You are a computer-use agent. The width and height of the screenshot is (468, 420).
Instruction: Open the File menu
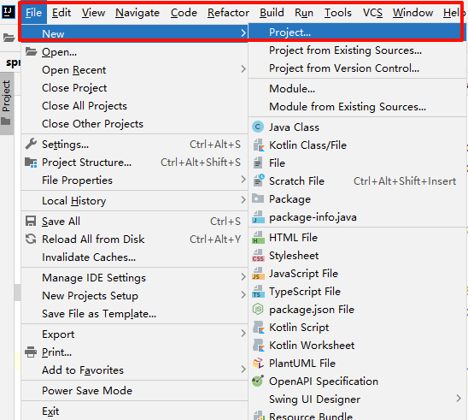click(x=33, y=13)
